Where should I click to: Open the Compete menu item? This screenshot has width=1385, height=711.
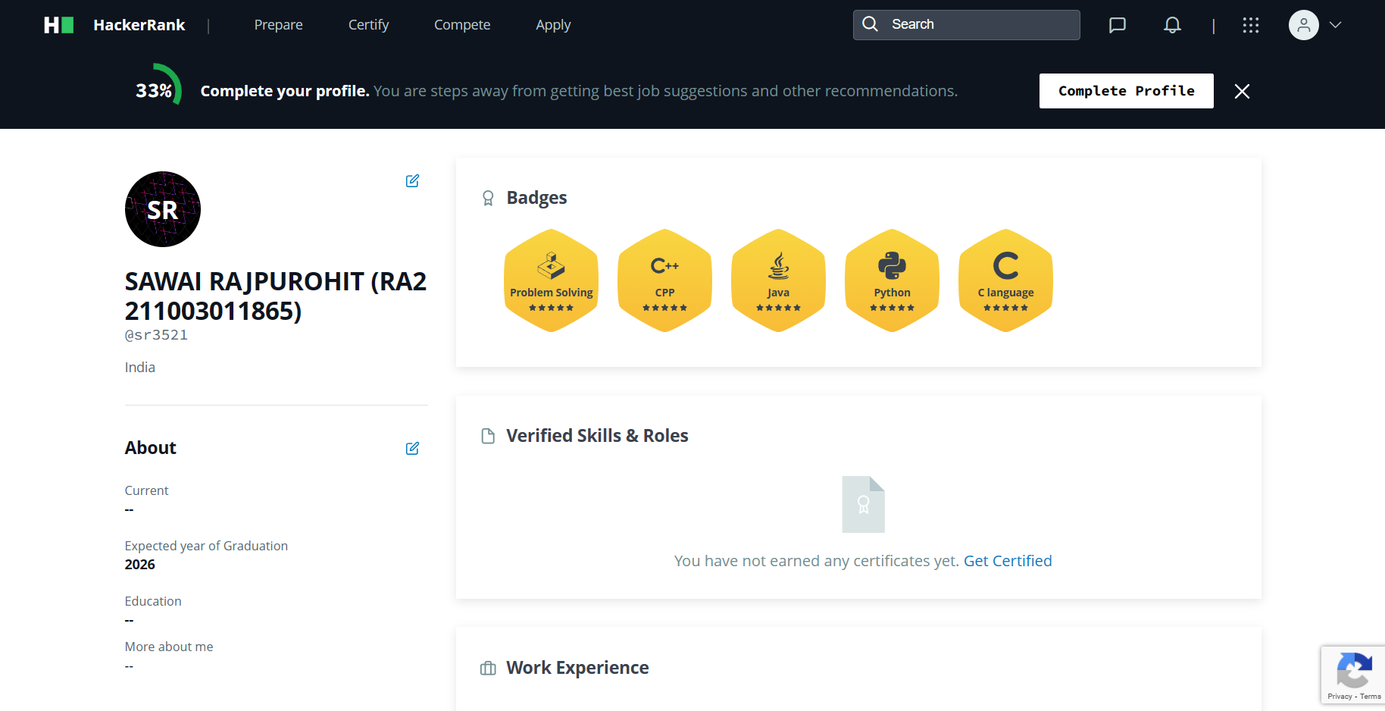(462, 25)
